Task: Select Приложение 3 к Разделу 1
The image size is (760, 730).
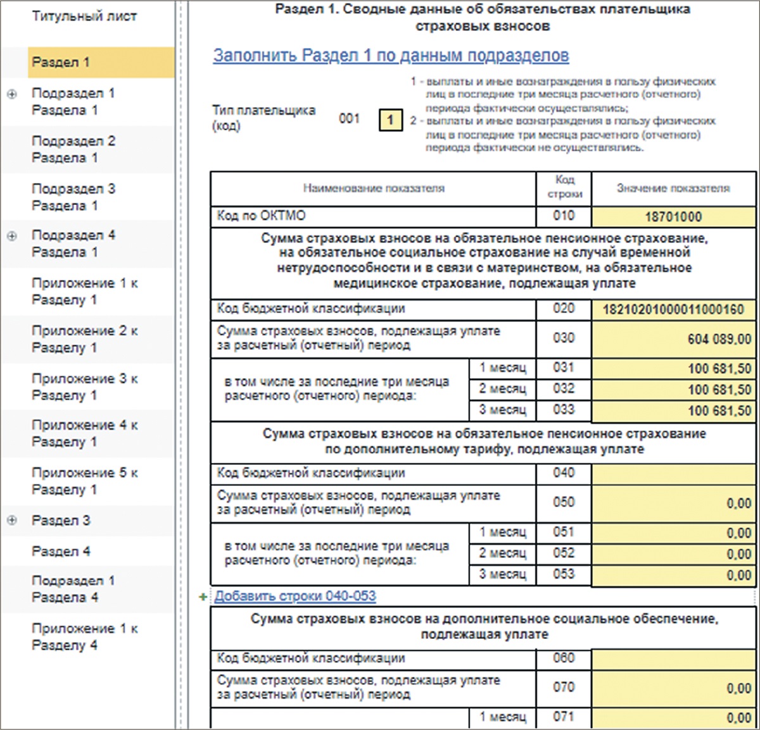Action: coord(84,387)
